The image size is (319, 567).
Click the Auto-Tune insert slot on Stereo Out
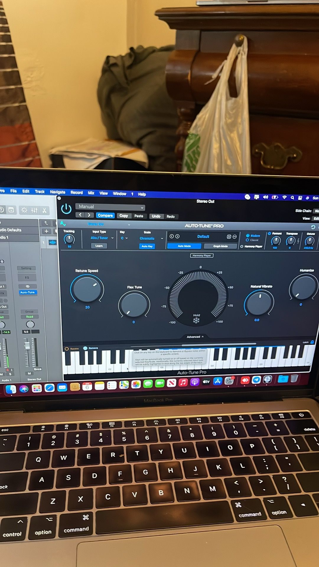27,292
